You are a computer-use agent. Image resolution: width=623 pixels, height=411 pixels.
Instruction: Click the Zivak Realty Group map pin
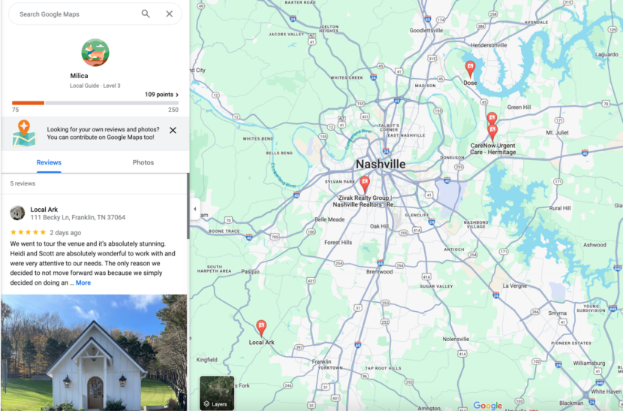(365, 183)
